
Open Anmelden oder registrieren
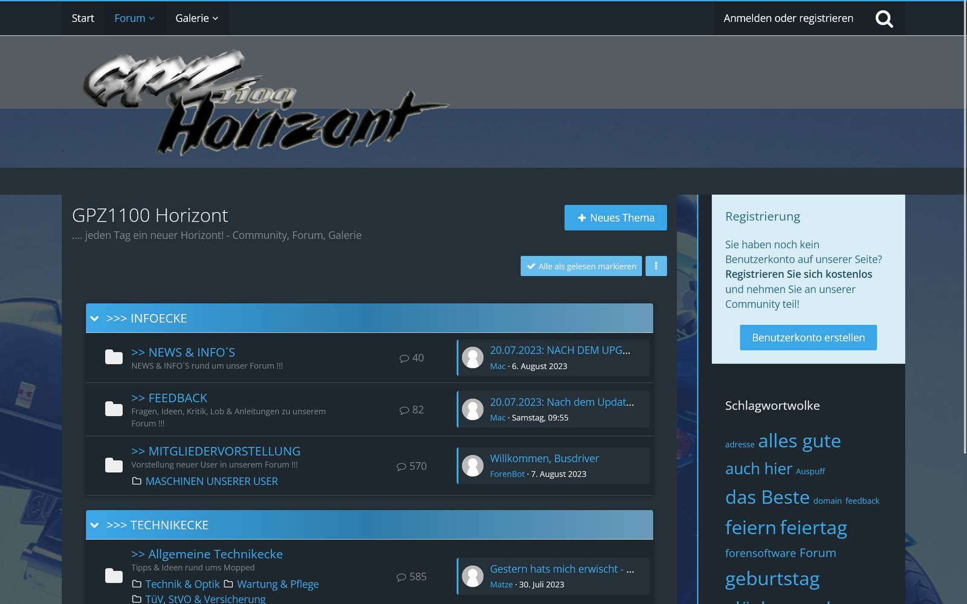click(x=788, y=18)
